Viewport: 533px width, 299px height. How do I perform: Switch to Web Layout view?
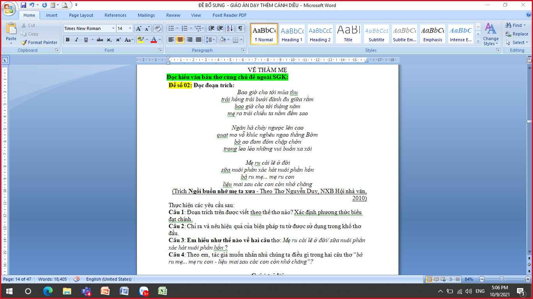[x=444, y=279]
